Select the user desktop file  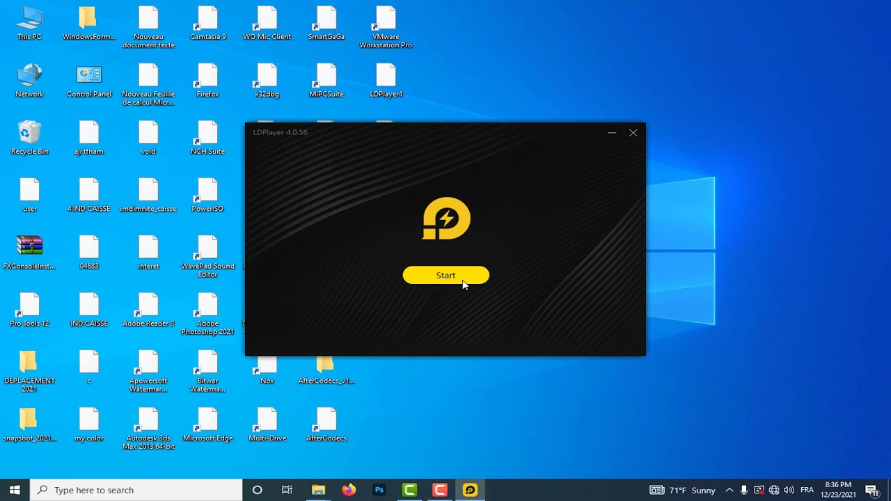click(x=29, y=196)
